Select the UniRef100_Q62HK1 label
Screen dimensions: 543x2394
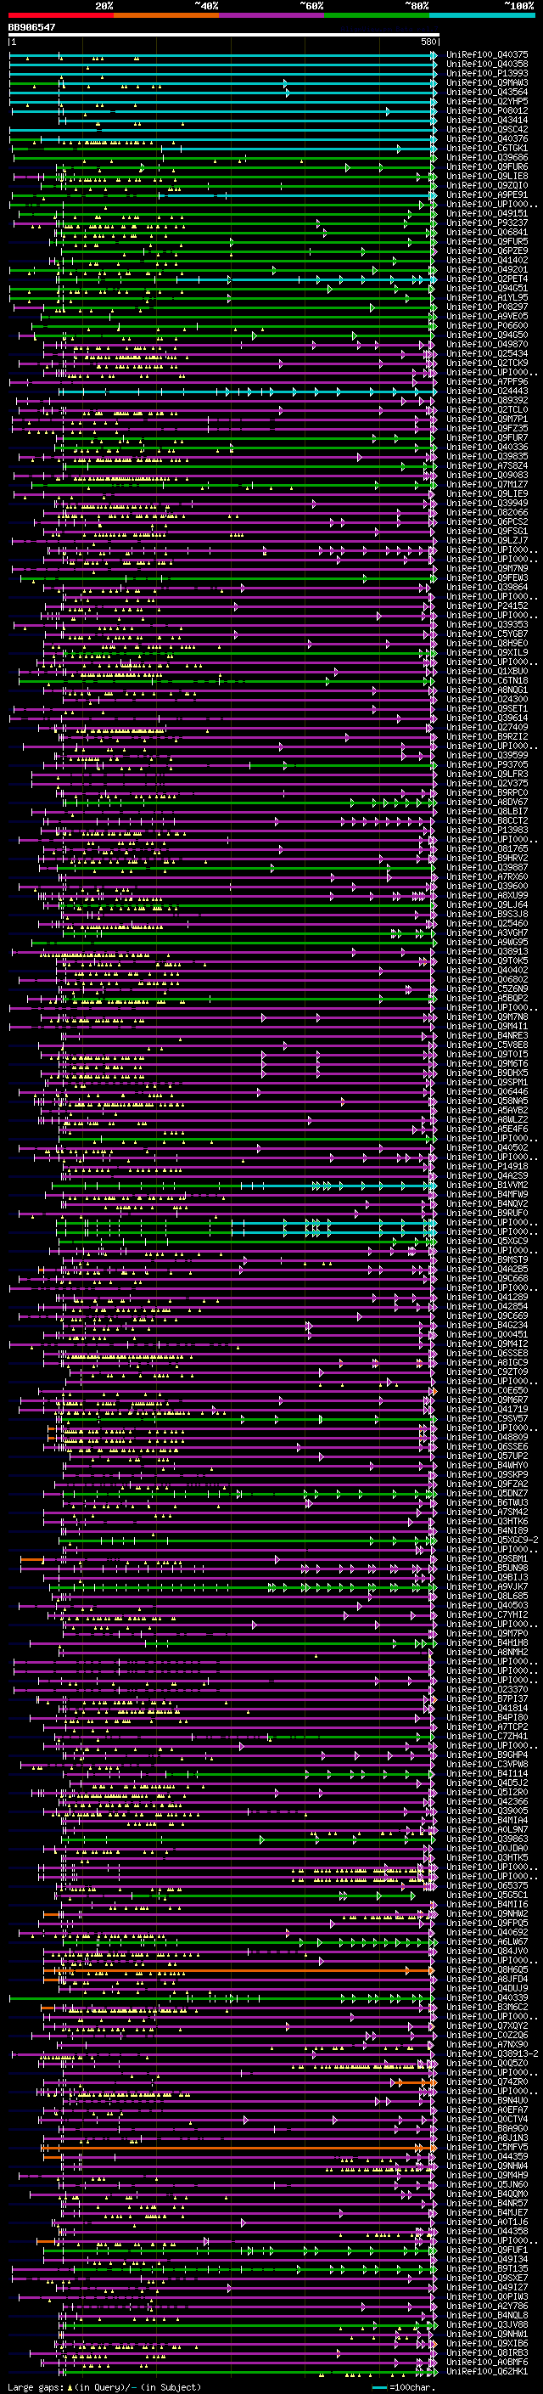(487, 2371)
